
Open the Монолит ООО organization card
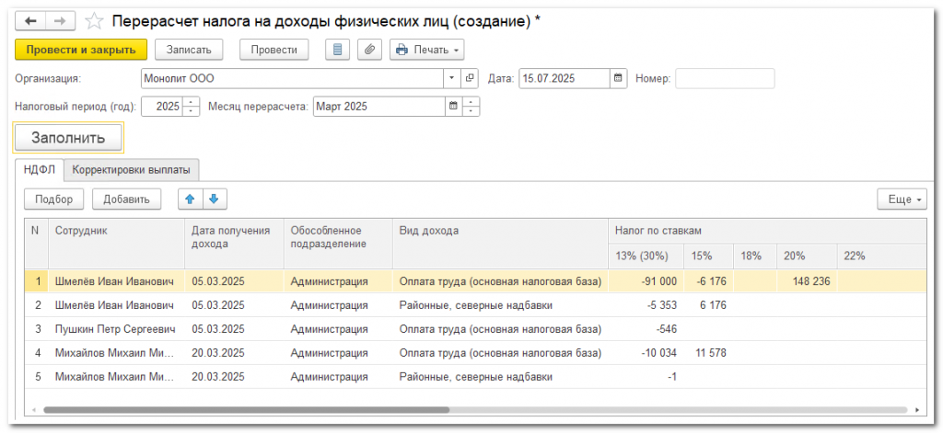(x=470, y=79)
